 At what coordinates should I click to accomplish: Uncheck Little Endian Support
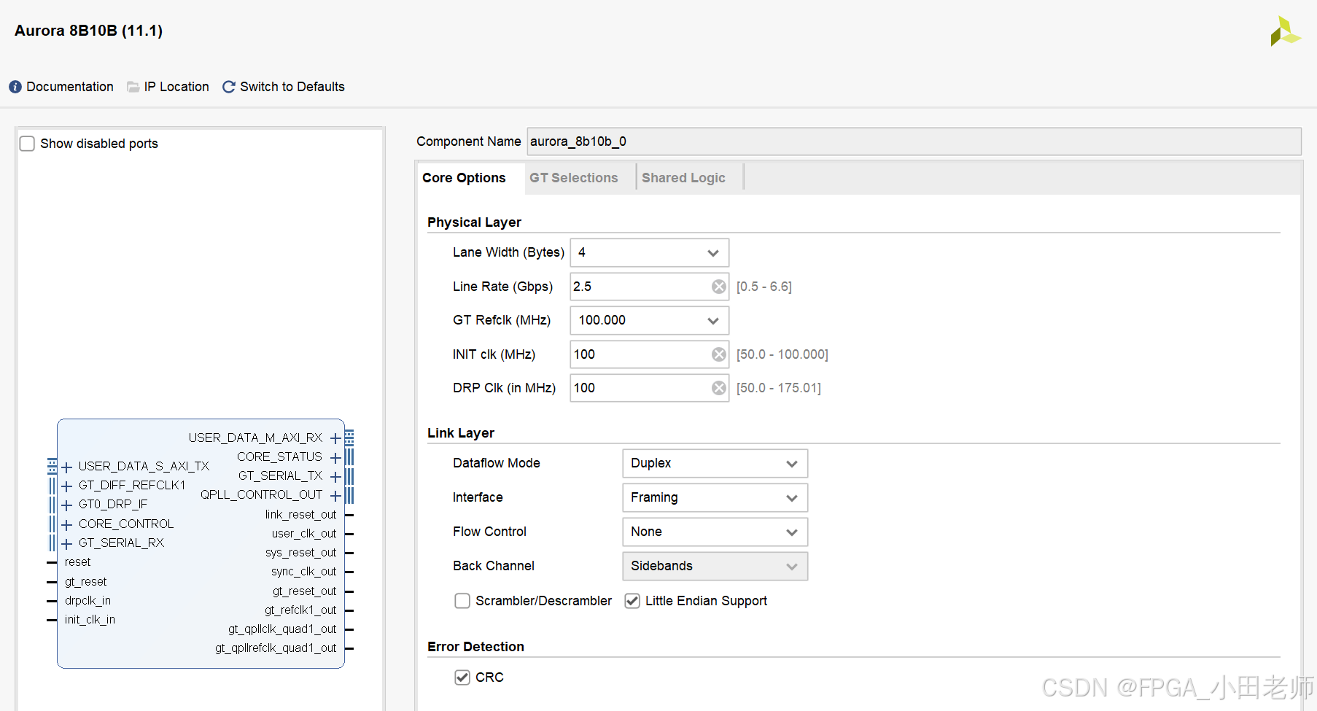coord(632,601)
